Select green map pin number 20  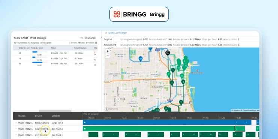click(182, 76)
